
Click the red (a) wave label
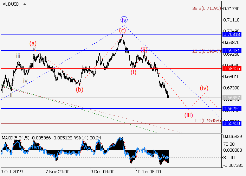(33, 44)
